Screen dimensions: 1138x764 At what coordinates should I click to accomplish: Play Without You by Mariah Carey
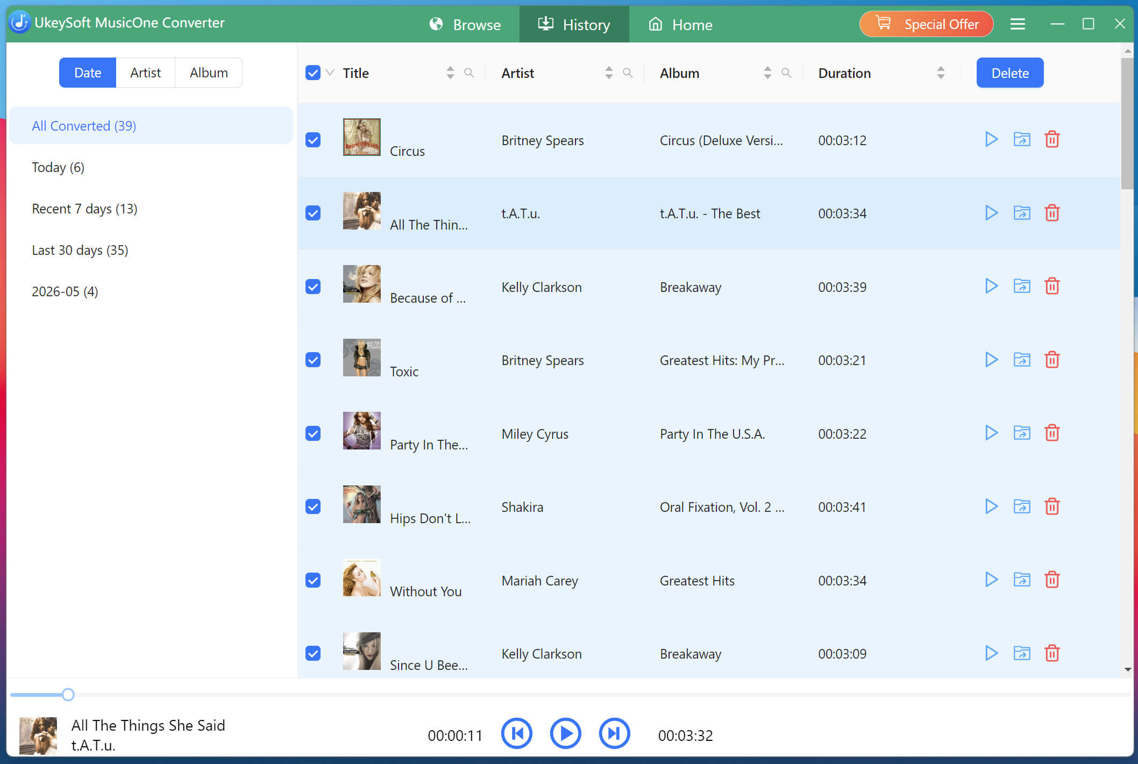point(991,580)
